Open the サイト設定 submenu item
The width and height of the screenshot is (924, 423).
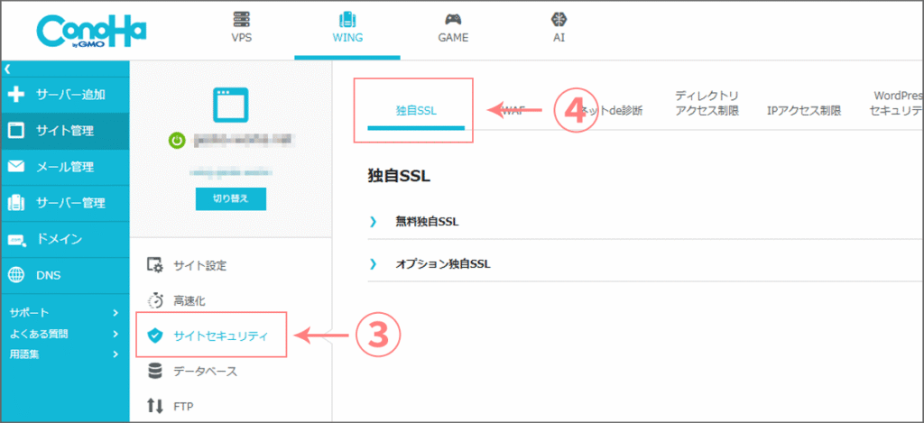[x=199, y=266]
